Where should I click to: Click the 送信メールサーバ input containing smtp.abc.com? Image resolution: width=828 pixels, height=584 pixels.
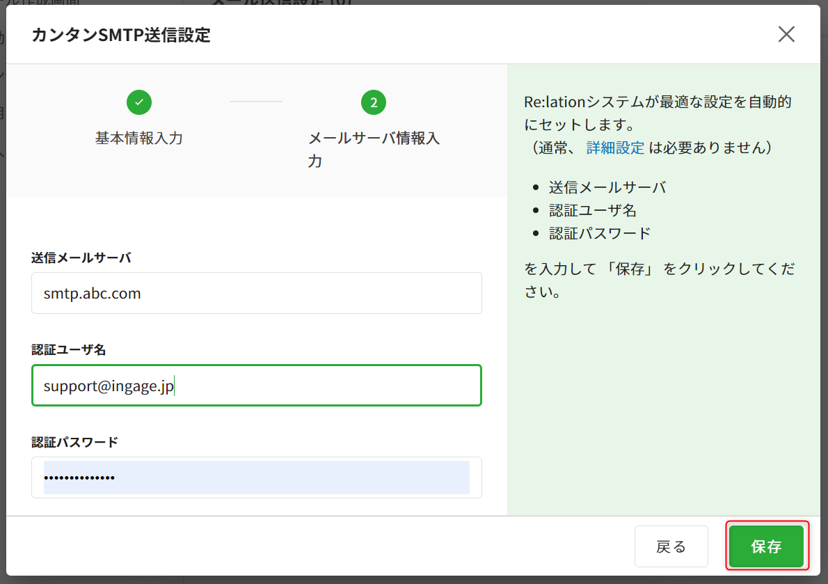[x=256, y=293]
